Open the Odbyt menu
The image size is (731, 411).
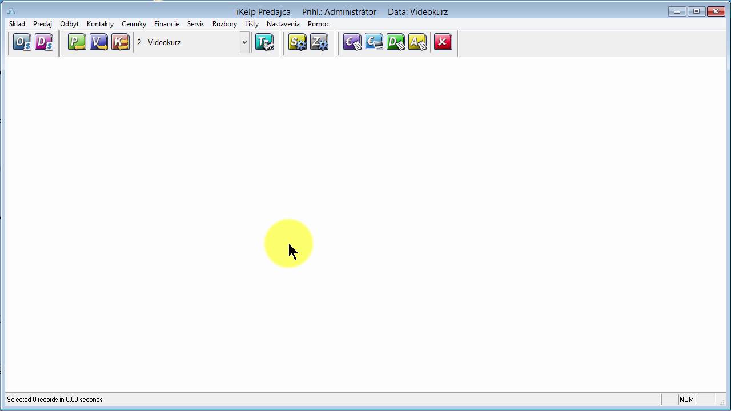(69, 24)
